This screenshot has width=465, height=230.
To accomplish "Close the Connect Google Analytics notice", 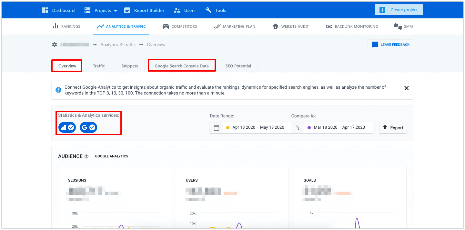I will (x=407, y=88).
